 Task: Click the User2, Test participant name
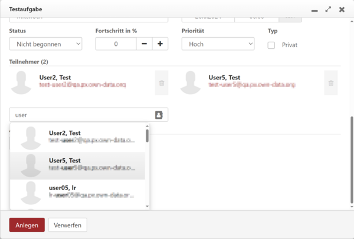click(55, 78)
